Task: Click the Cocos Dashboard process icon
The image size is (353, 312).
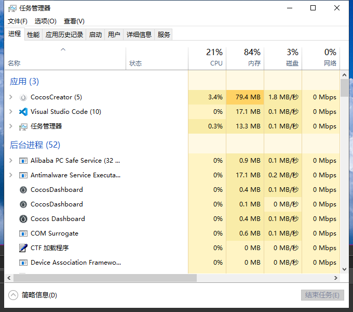Action: click(23, 219)
